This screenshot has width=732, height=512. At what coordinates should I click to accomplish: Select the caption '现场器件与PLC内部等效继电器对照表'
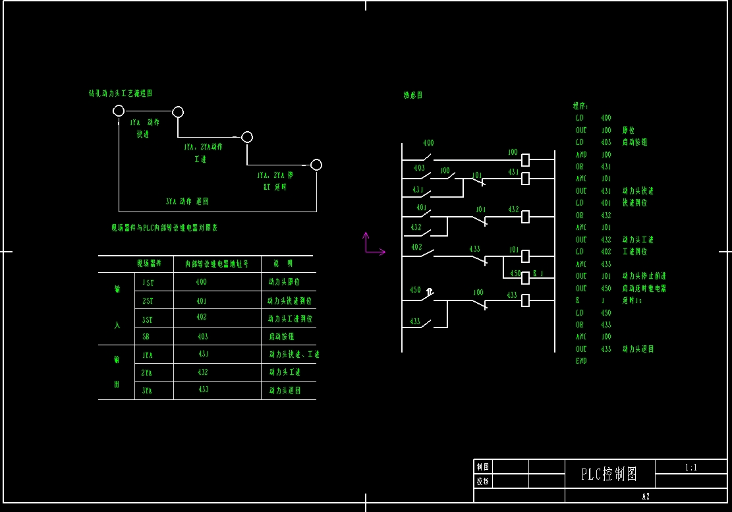[x=164, y=228]
